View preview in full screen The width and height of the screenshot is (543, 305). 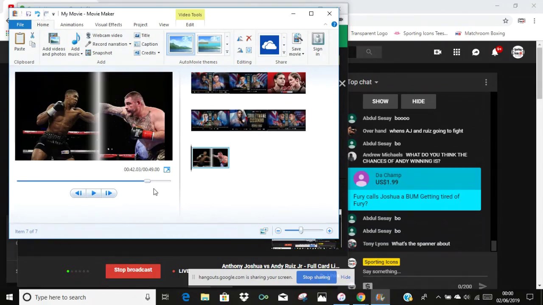click(167, 169)
